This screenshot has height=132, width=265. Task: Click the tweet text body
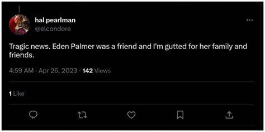click(128, 51)
